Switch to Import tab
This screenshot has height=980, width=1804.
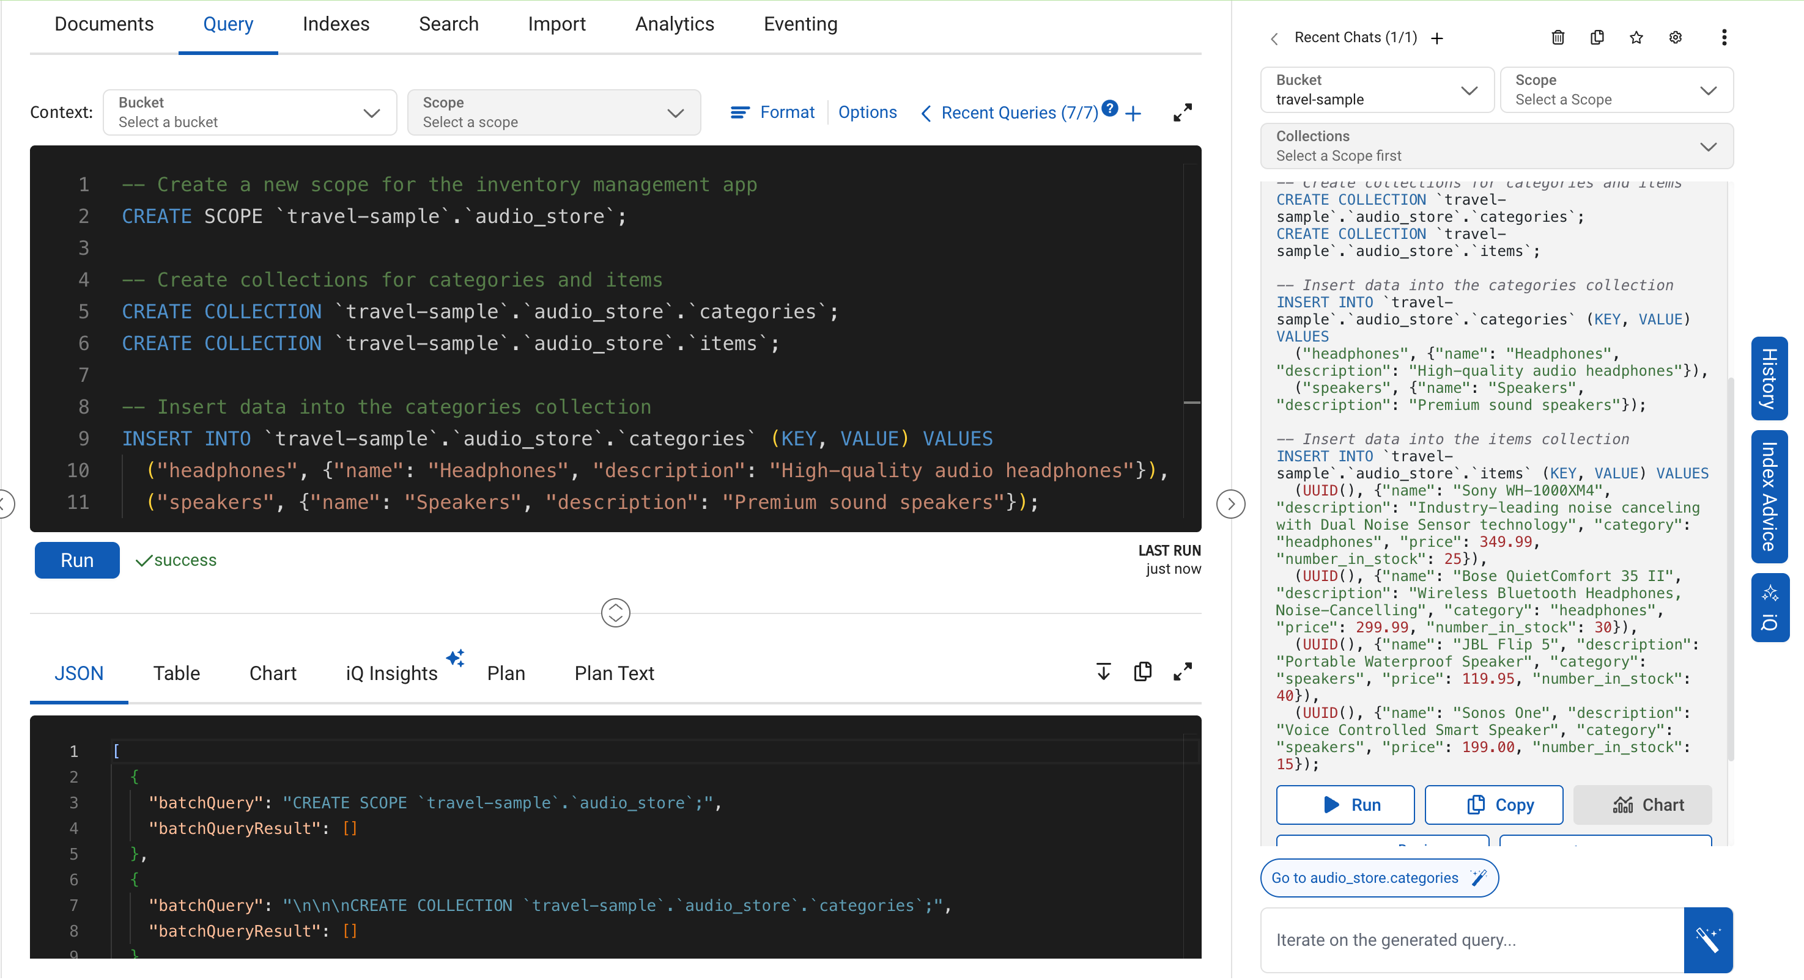point(556,24)
